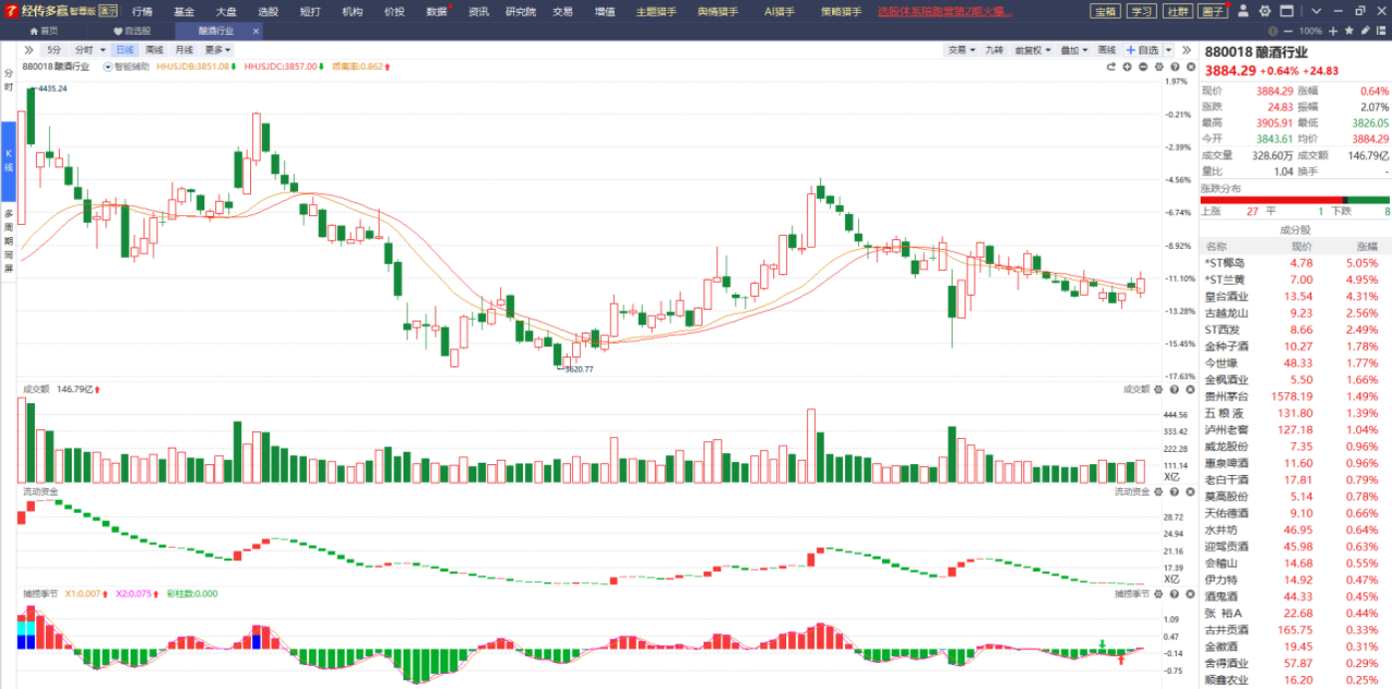Open help icon of 成交额 indicator panel
Screen dimensions: 1392x689
(1174, 389)
